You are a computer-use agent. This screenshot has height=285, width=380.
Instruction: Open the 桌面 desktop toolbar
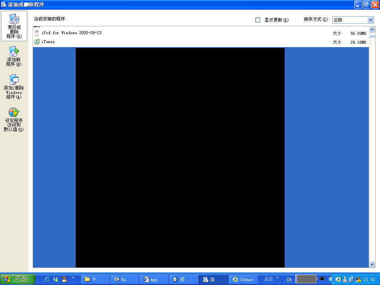coord(269,279)
